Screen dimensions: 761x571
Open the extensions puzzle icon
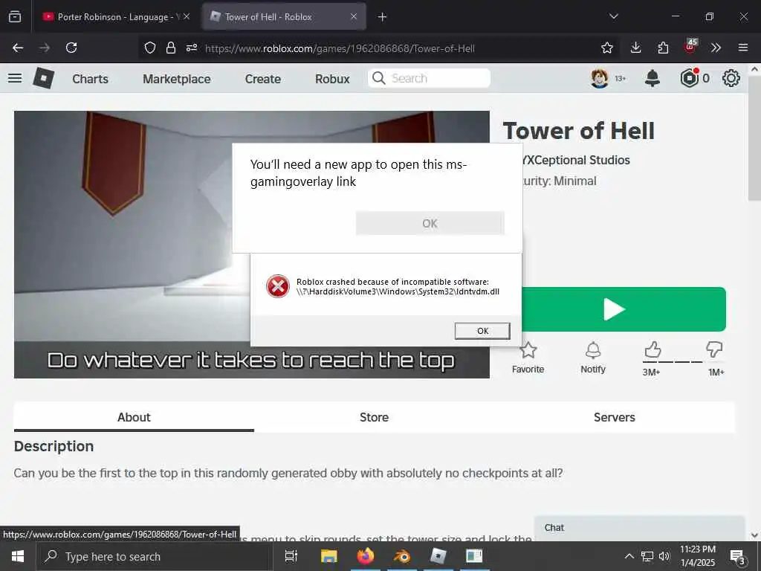[663, 48]
